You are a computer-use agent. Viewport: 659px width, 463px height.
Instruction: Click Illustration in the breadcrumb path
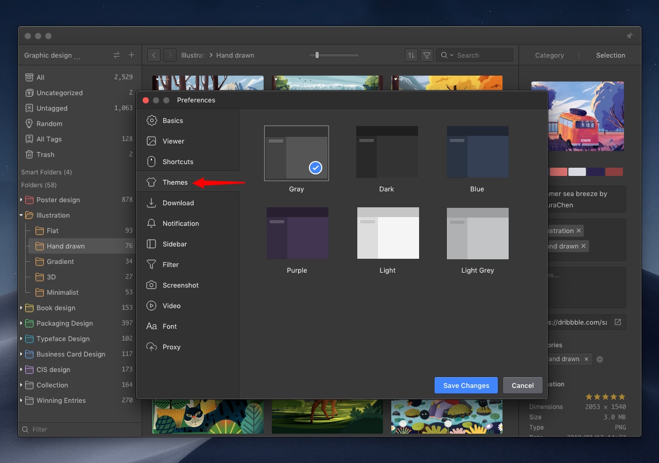193,55
